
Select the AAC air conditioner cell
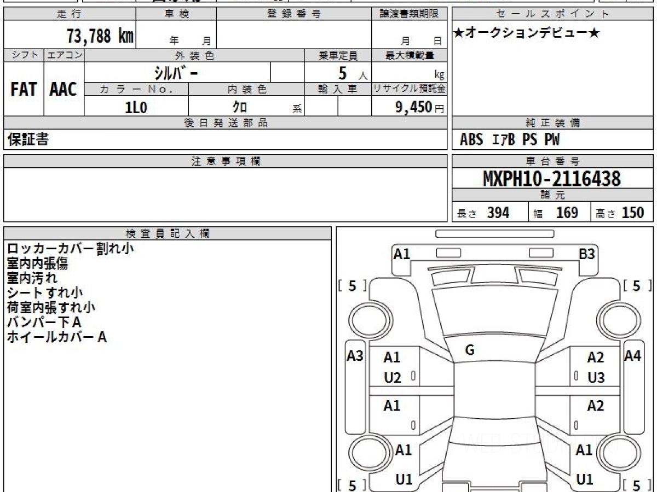(x=64, y=89)
